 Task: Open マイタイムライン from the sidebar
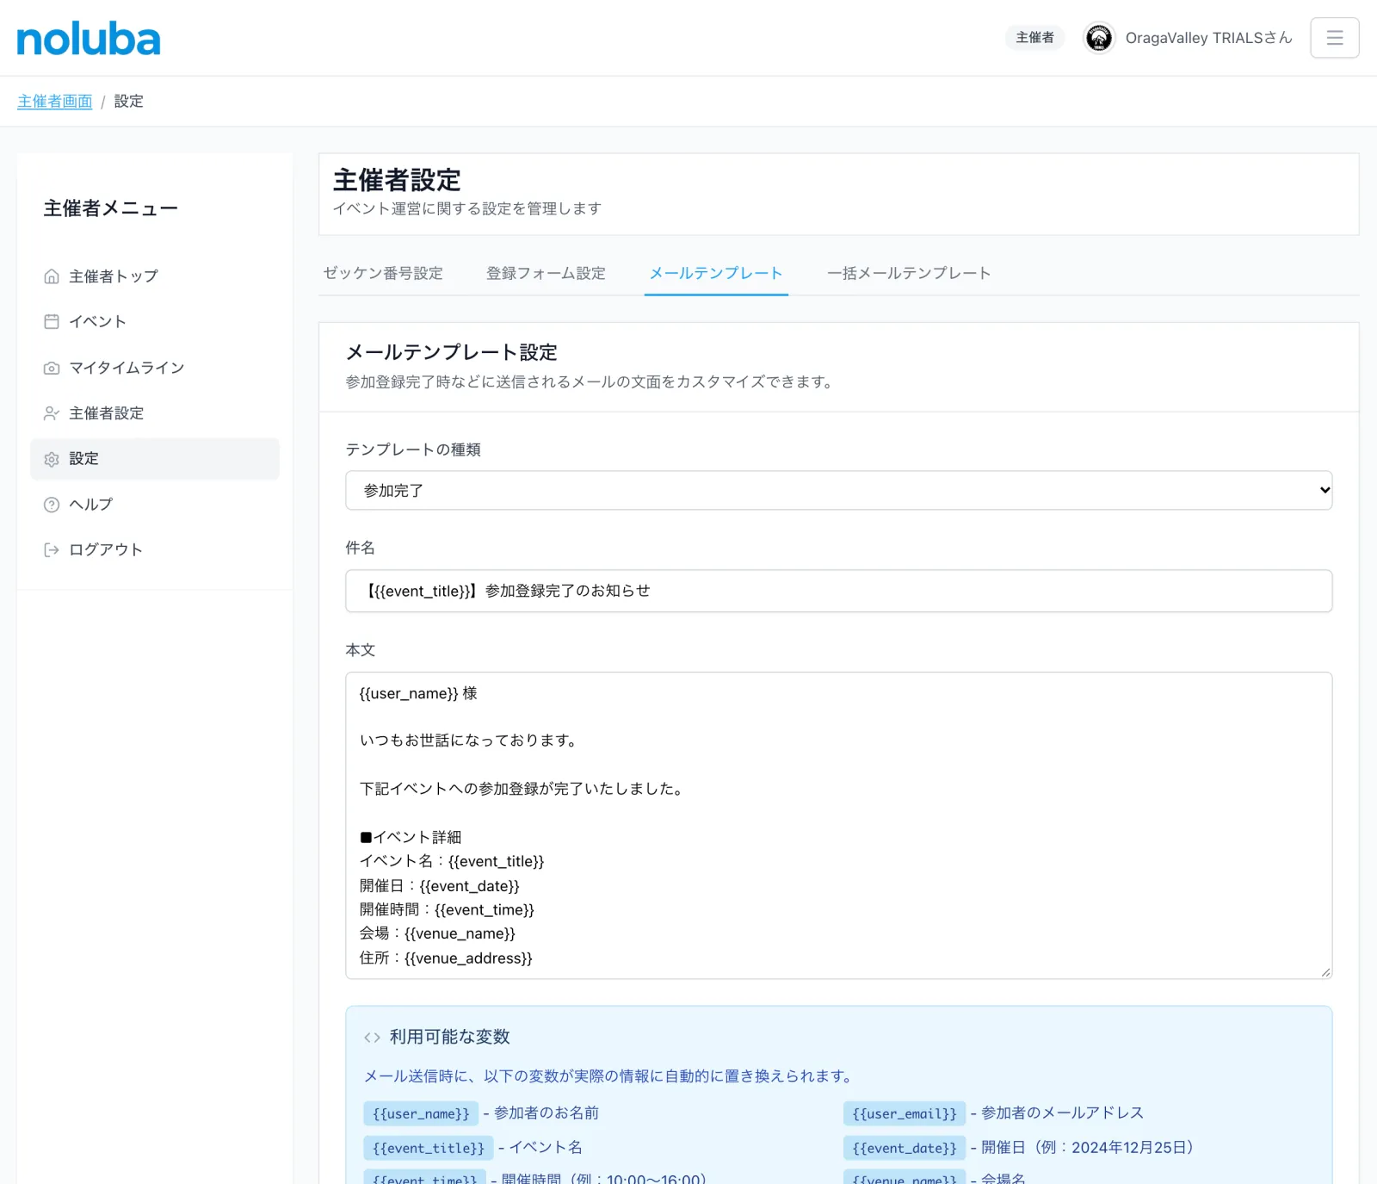coord(155,368)
